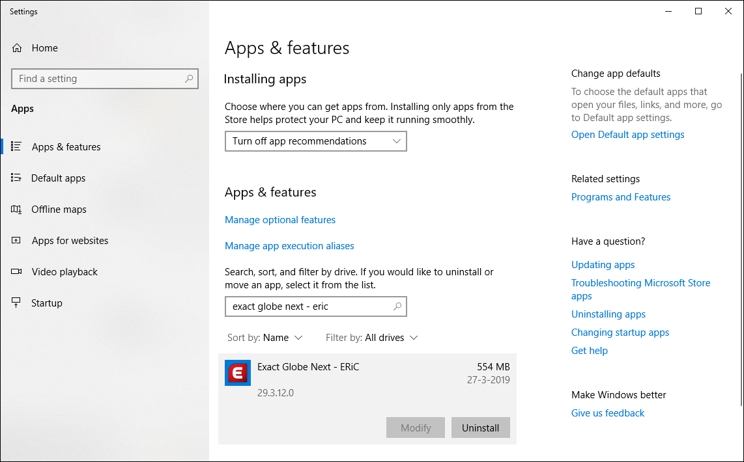The height and width of the screenshot is (462, 744).
Task: Click Changing startup apps link
Action: [x=620, y=333]
